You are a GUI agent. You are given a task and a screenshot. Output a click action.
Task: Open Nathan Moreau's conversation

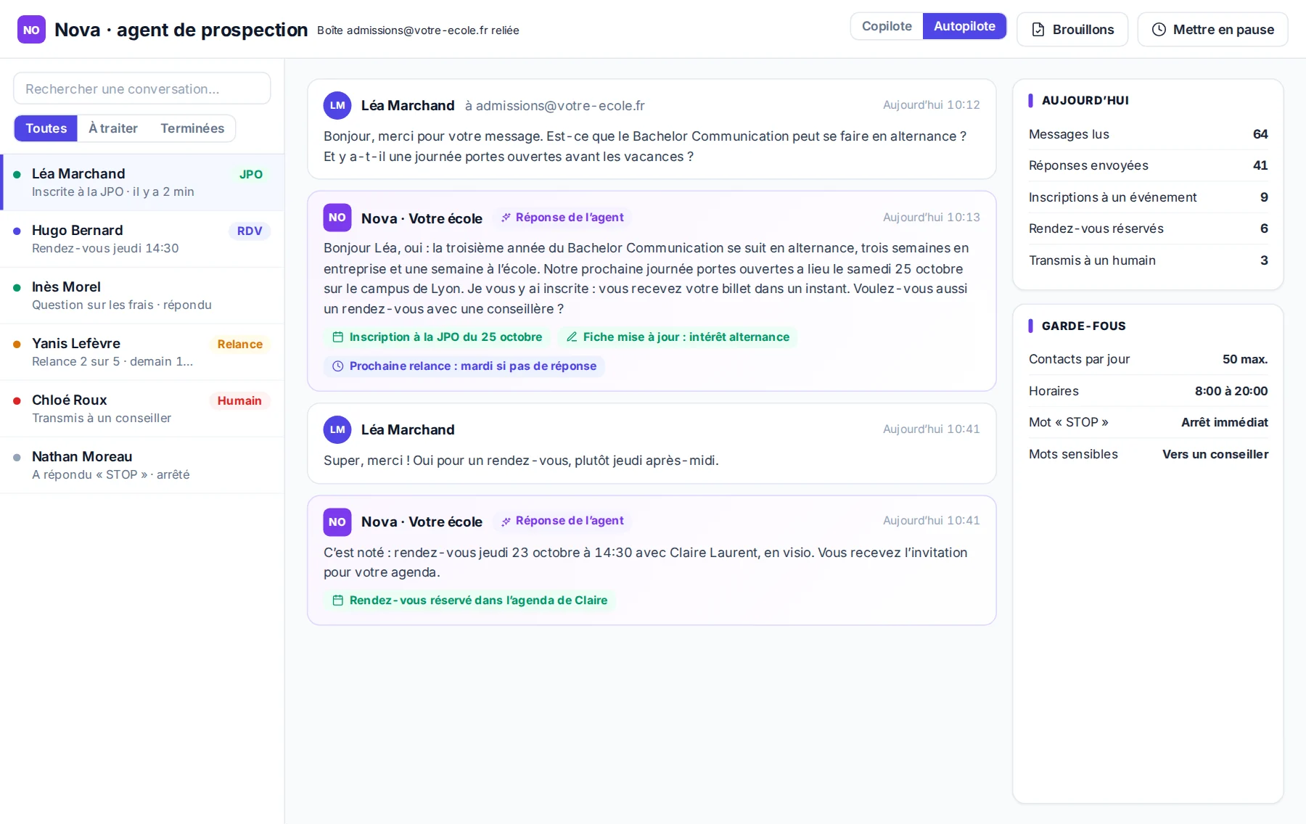[142, 466]
